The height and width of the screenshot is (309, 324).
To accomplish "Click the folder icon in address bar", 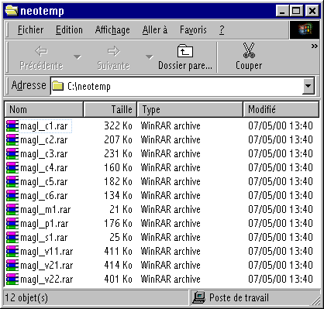I will click(57, 86).
